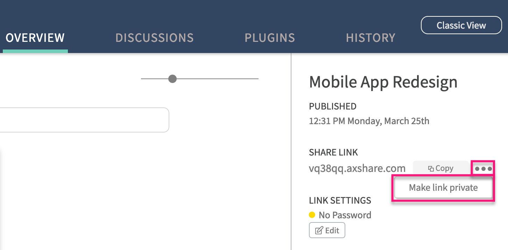The width and height of the screenshot is (508, 250).
Task: Click the zoom slider handle
Action: 172,79
